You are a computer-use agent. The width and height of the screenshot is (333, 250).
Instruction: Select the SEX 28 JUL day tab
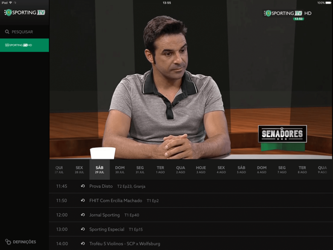point(79,170)
